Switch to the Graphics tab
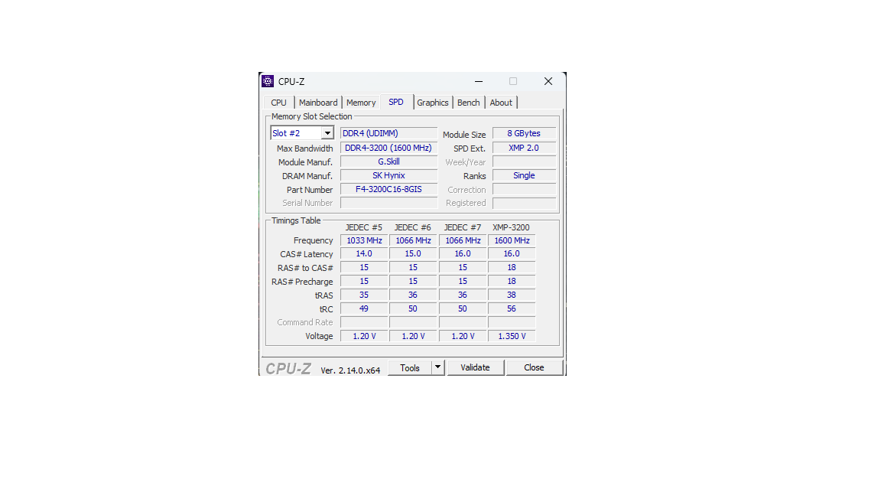Screen dimensions: 881x496 (433, 103)
